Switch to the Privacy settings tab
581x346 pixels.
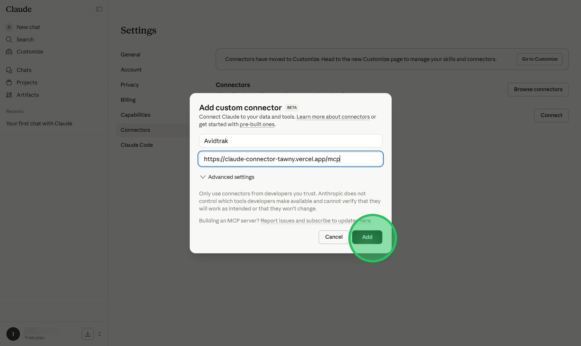[x=130, y=85]
